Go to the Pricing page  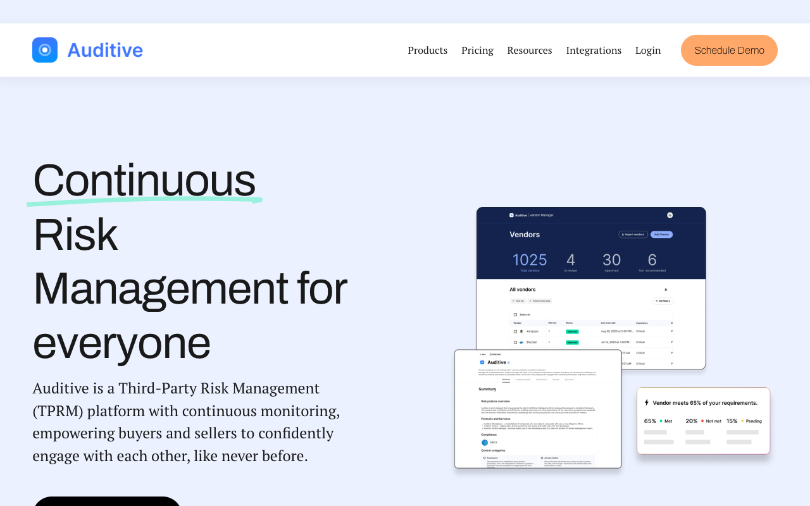pos(477,50)
